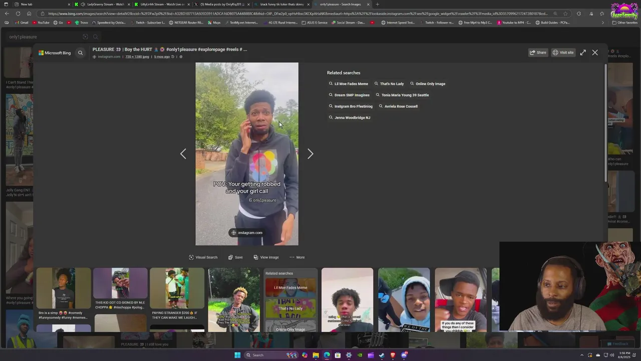Open the Bro is a simp thumbnail
Viewport: 641px width, 361px height.
[64, 288]
